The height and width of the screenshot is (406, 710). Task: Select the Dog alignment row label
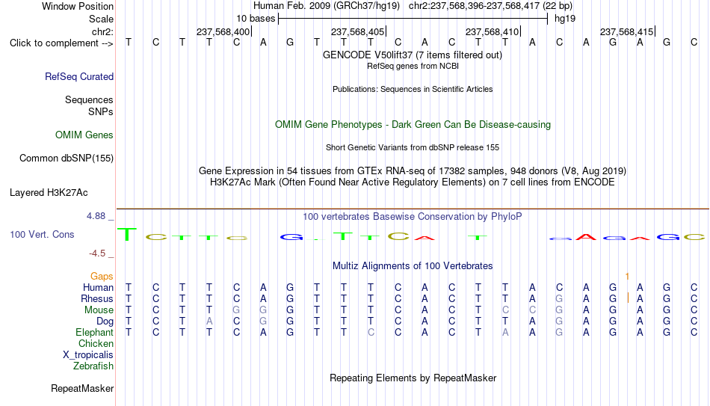click(105, 322)
